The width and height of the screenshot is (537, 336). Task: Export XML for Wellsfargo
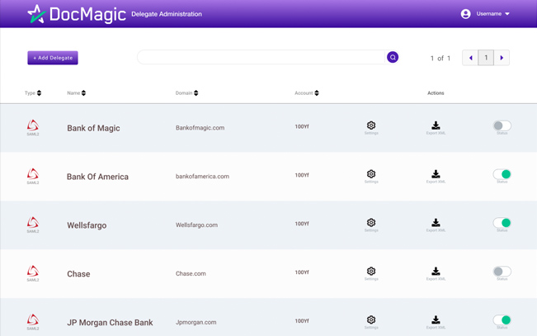tap(436, 223)
